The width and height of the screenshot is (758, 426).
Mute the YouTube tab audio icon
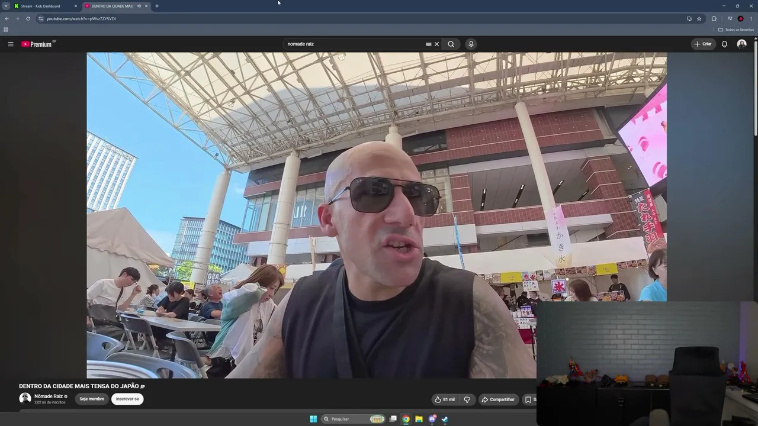pyautogui.click(x=139, y=6)
